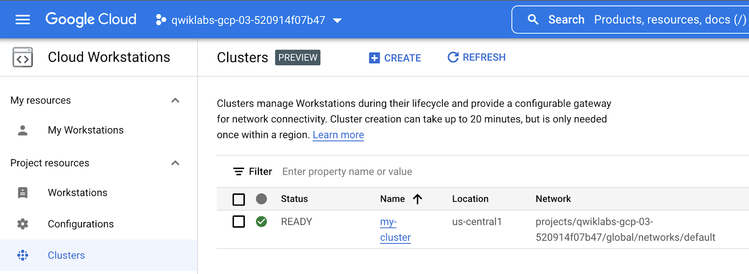Click the Filter list icon
Screen dimensions: 749x274
point(239,172)
